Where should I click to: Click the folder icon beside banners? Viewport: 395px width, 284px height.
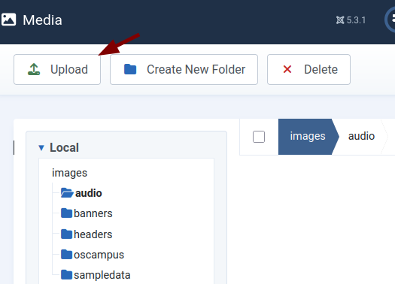[66, 213]
